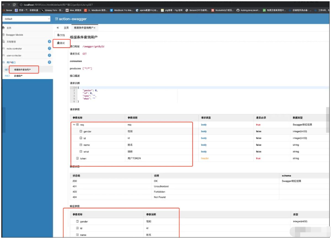Click the double-chevron icon left of the tabs
331x238 pixels.
(58, 28)
